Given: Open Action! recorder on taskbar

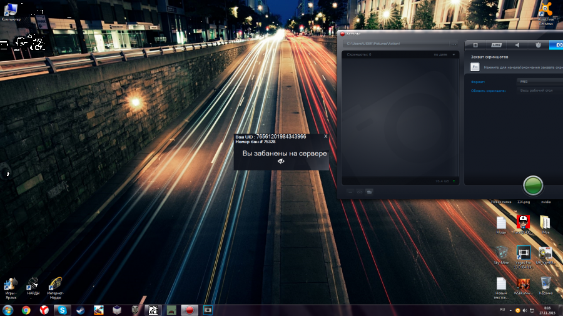Looking at the screenshot, I should point(190,310).
